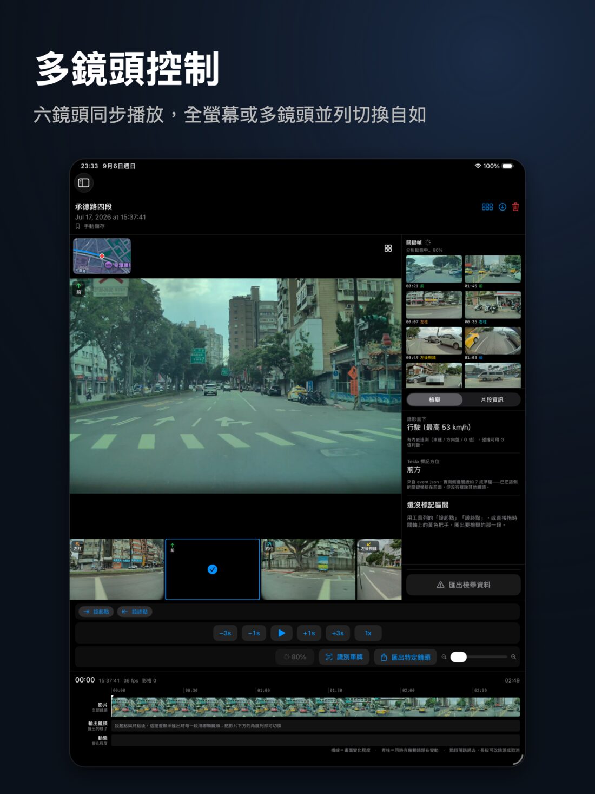Click 行駛 (最高 53 km/h) text
This screenshot has width=595, height=794.
coord(439,427)
